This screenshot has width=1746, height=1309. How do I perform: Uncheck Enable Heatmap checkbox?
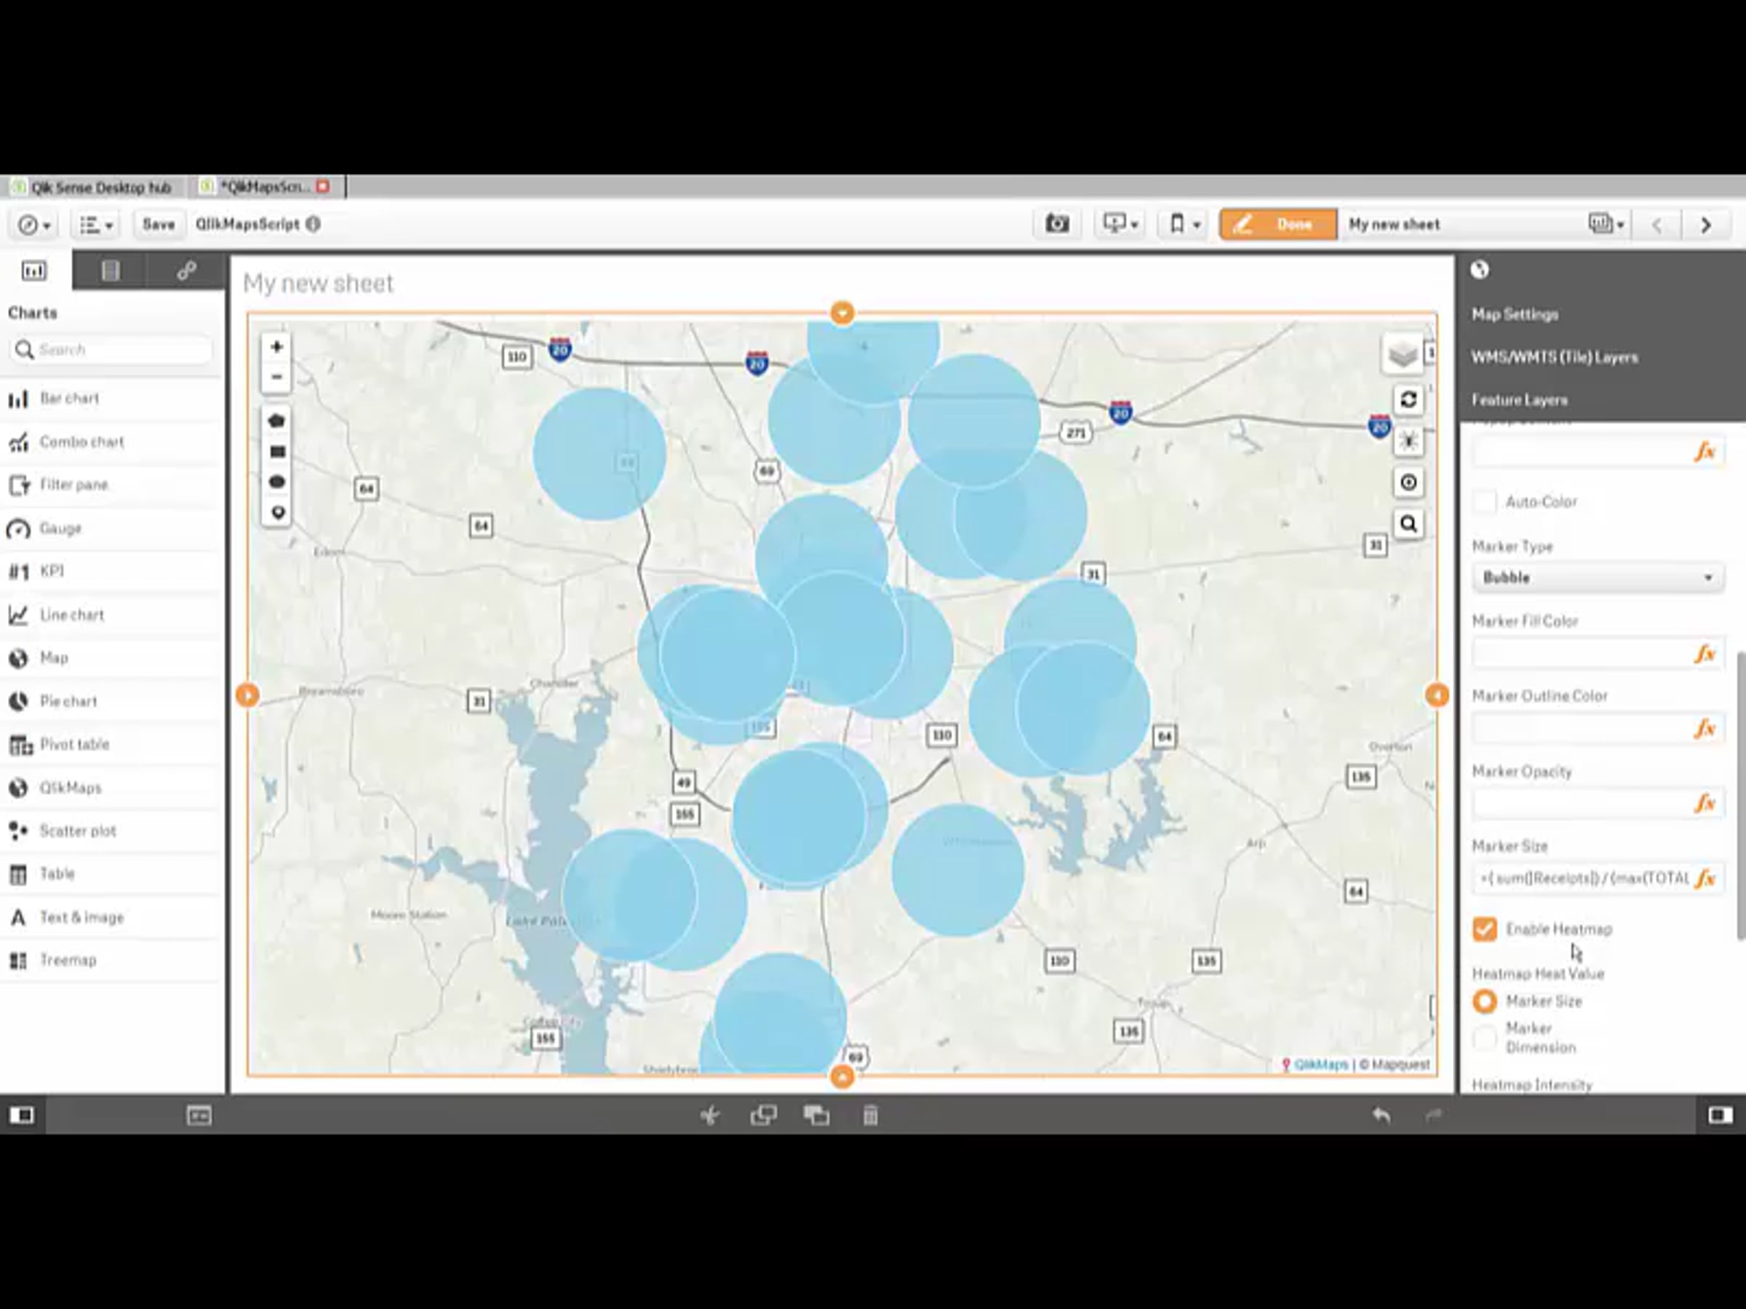(x=1484, y=929)
